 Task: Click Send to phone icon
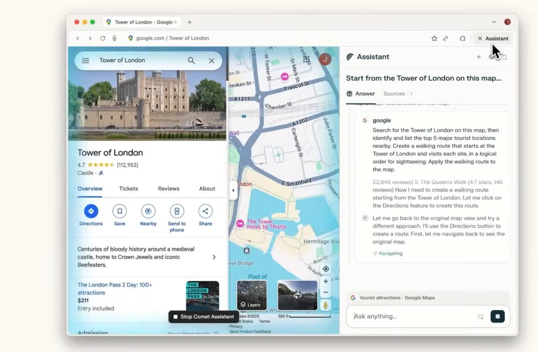pyautogui.click(x=177, y=211)
